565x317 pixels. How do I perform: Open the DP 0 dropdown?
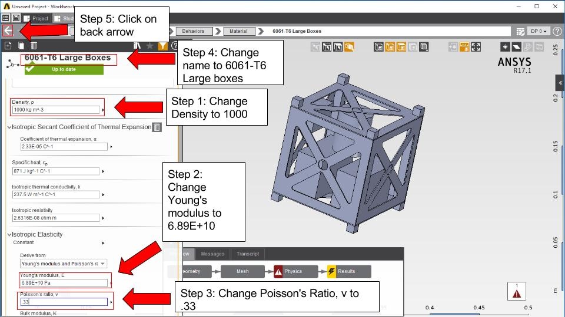(x=539, y=31)
